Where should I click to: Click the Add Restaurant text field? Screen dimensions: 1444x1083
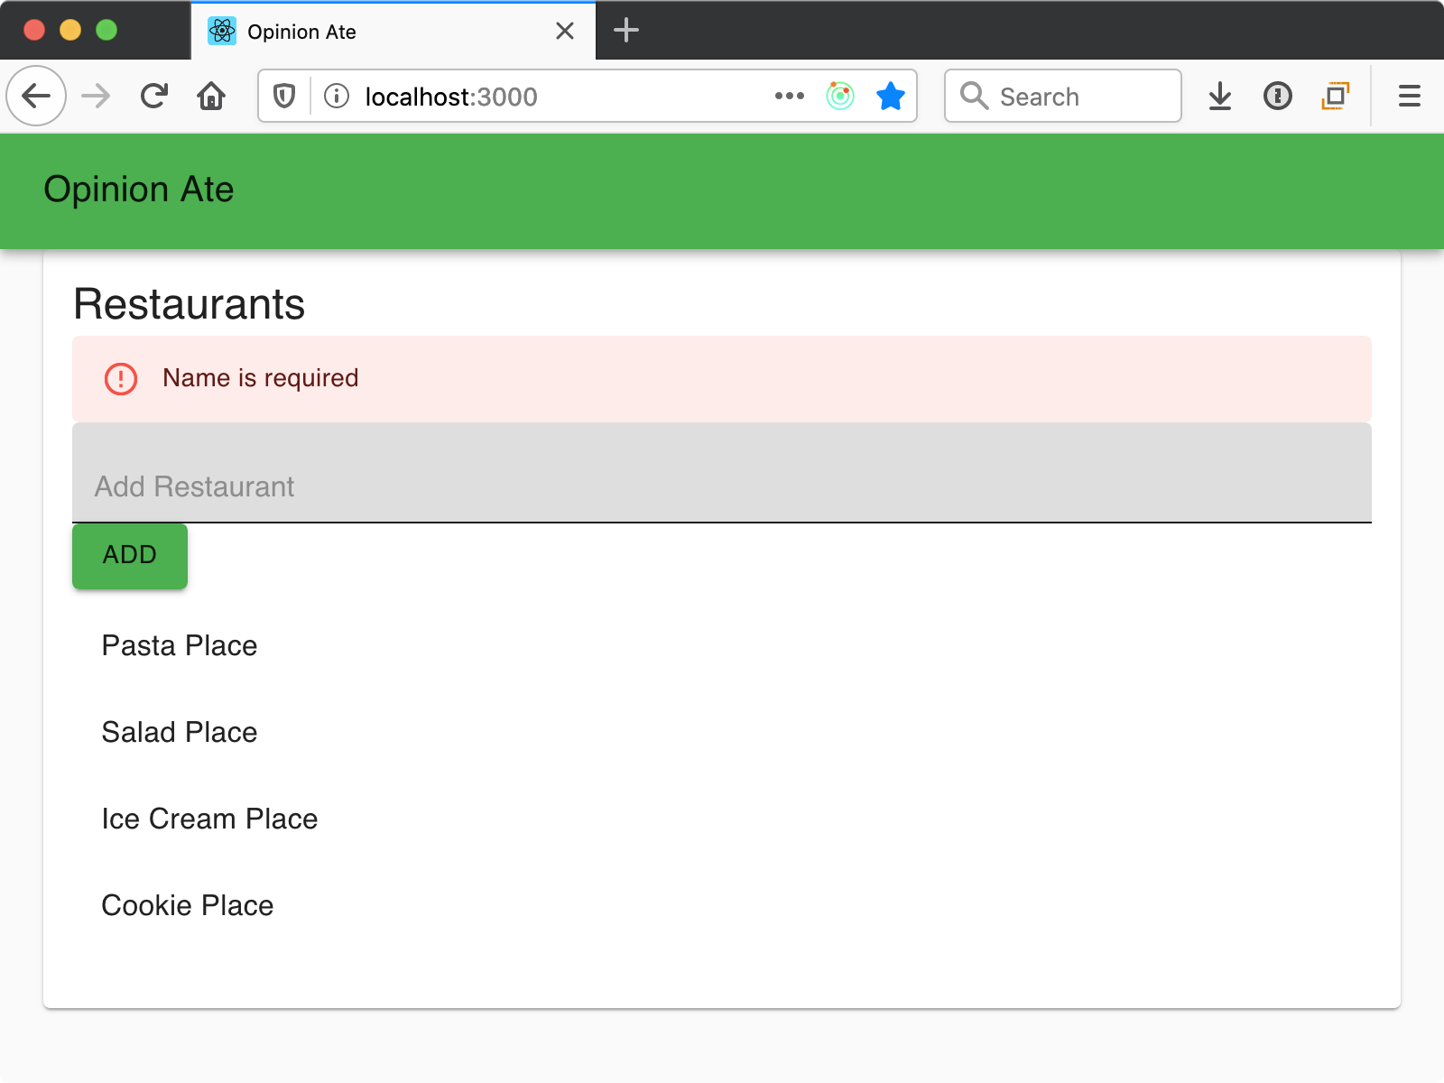[x=722, y=473]
